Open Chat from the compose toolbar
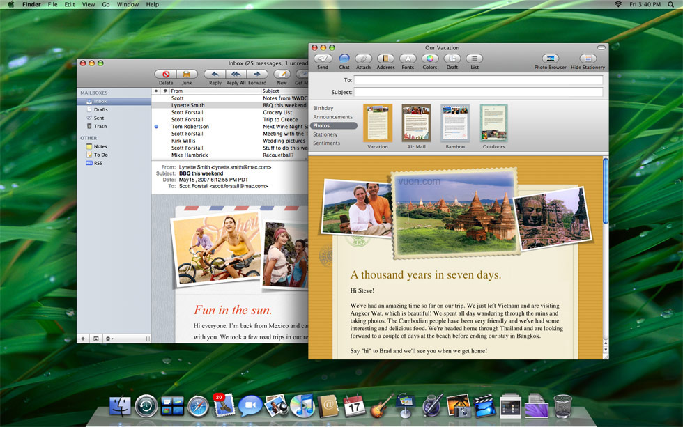The height and width of the screenshot is (427, 683). click(x=344, y=59)
